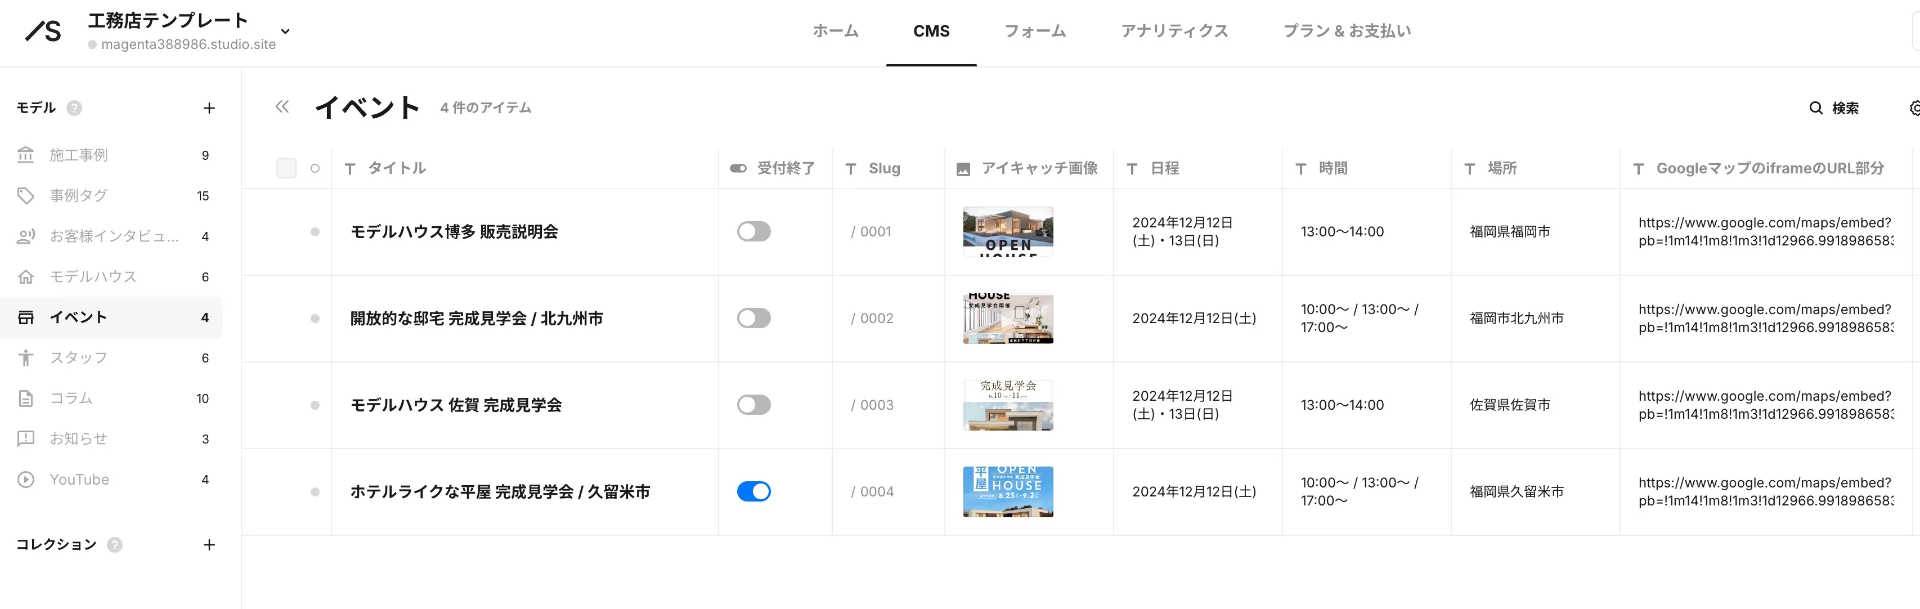The width and height of the screenshot is (1920, 609).
Task: Select the コラム model
Action: click(x=72, y=397)
